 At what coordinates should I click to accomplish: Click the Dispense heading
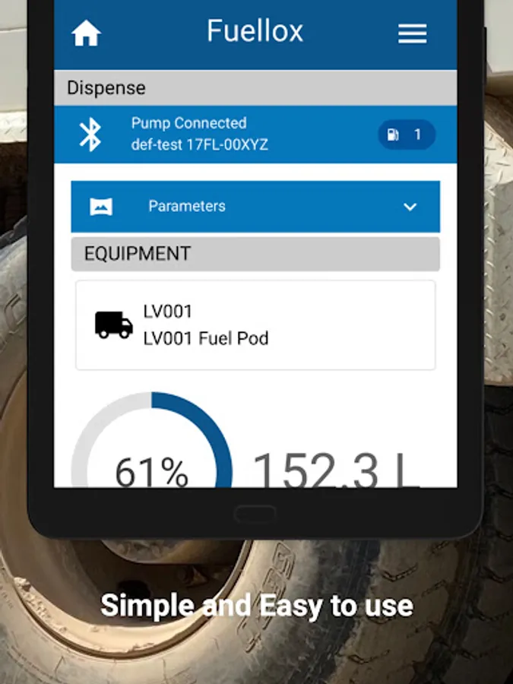click(106, 87)
